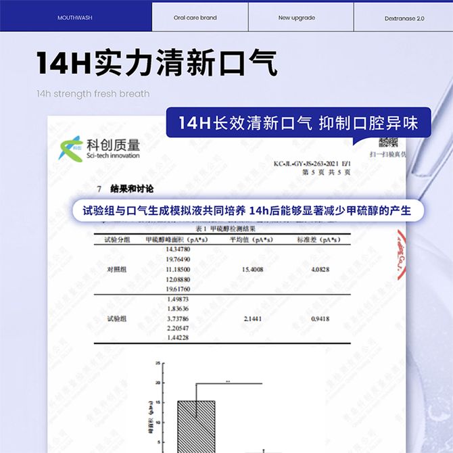Click the hatched control bar in chart

pyautogui.click(x=196, y=426)
